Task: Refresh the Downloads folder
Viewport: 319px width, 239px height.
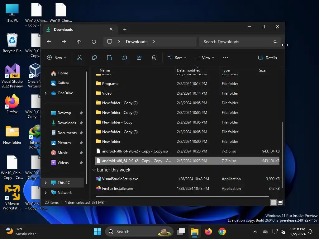Action: (94, 42)
